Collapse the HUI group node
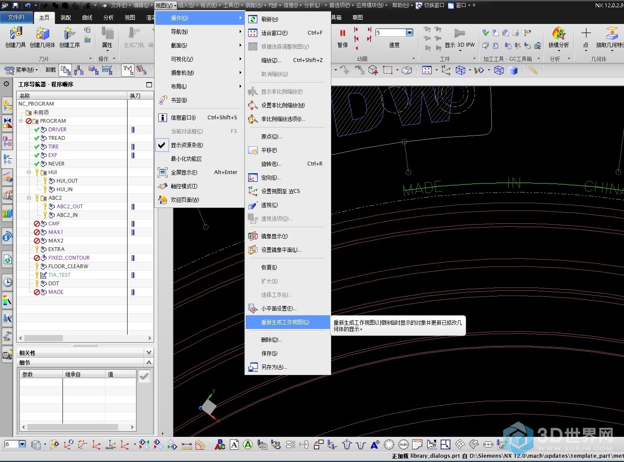Screen dimensions: 624x462 coord(29,172)
